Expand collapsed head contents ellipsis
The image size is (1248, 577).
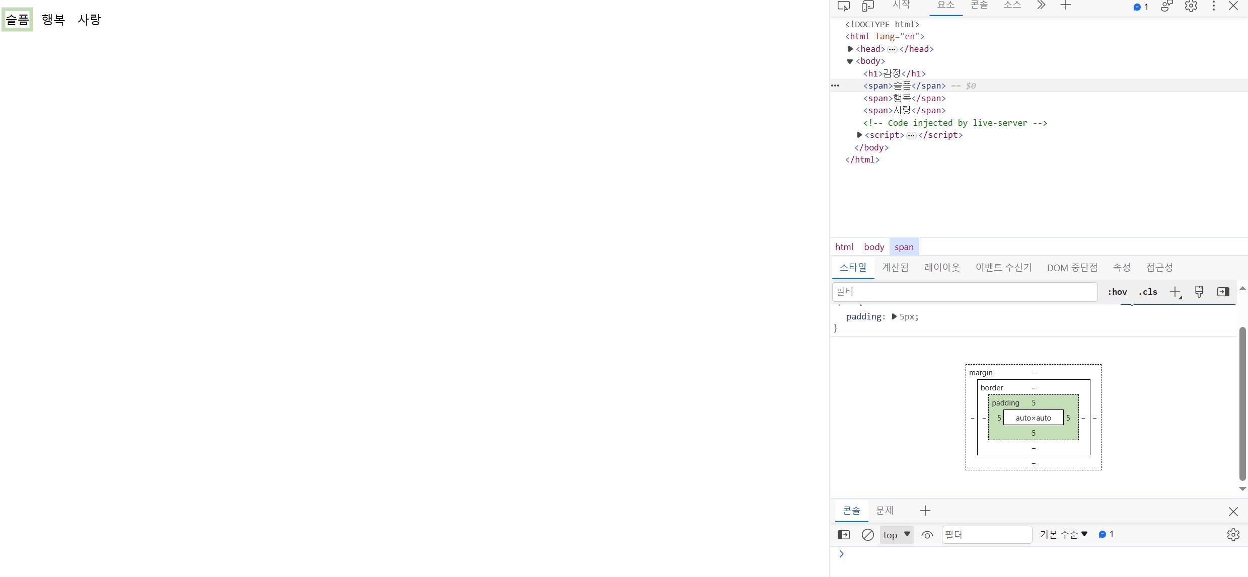click(892, 49)
